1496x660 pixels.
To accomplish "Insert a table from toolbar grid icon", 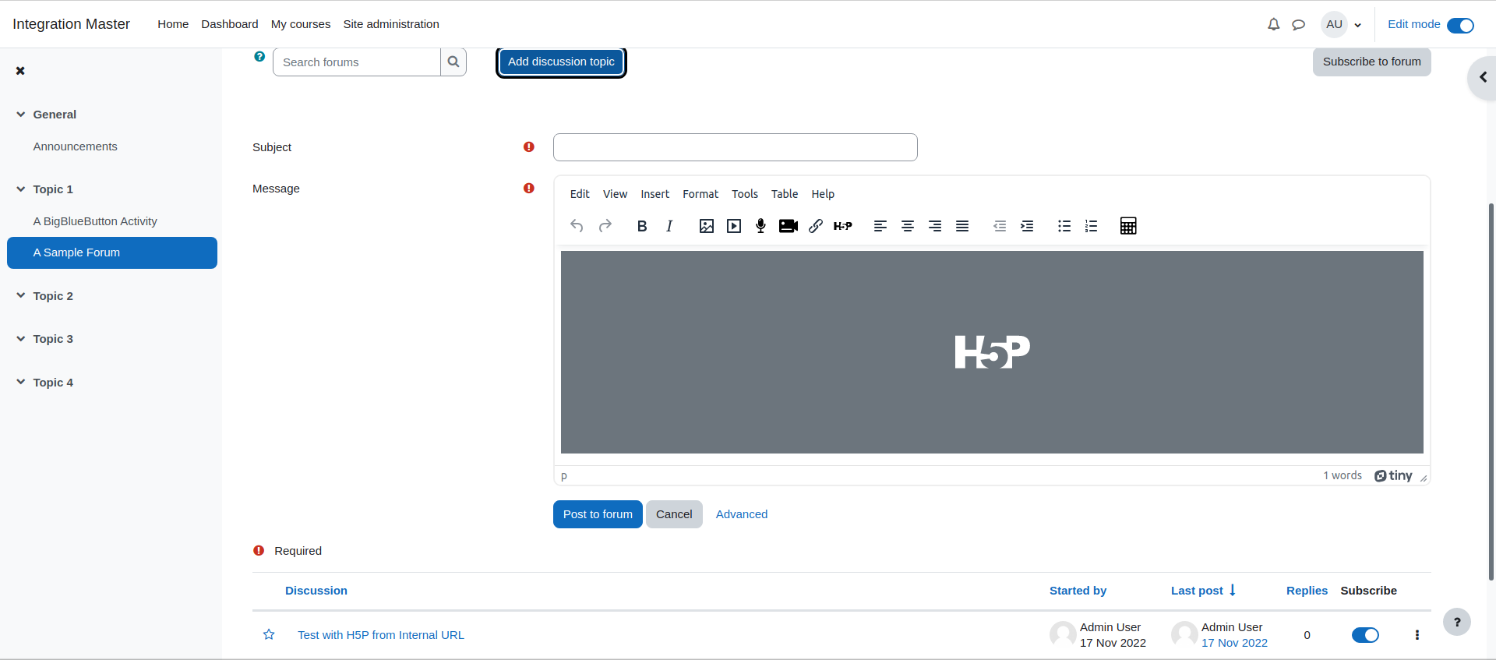I will pos(1128,226).
